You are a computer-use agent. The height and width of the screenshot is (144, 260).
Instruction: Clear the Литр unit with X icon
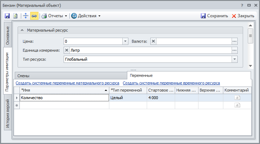(x=67, y=50)
